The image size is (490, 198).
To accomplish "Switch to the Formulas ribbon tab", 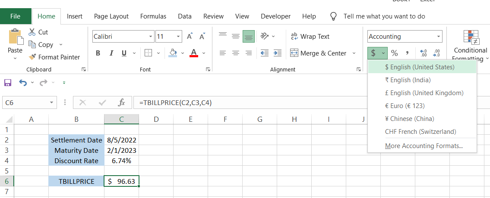I will pyautogui.click(x=153, y=16).
